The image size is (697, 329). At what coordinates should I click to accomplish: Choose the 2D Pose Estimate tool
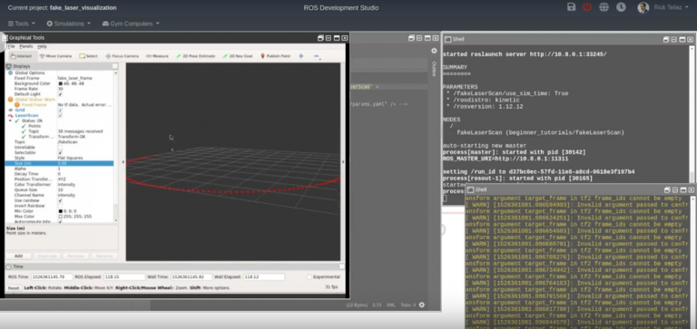pyautogui.click(x=195, y=56)
